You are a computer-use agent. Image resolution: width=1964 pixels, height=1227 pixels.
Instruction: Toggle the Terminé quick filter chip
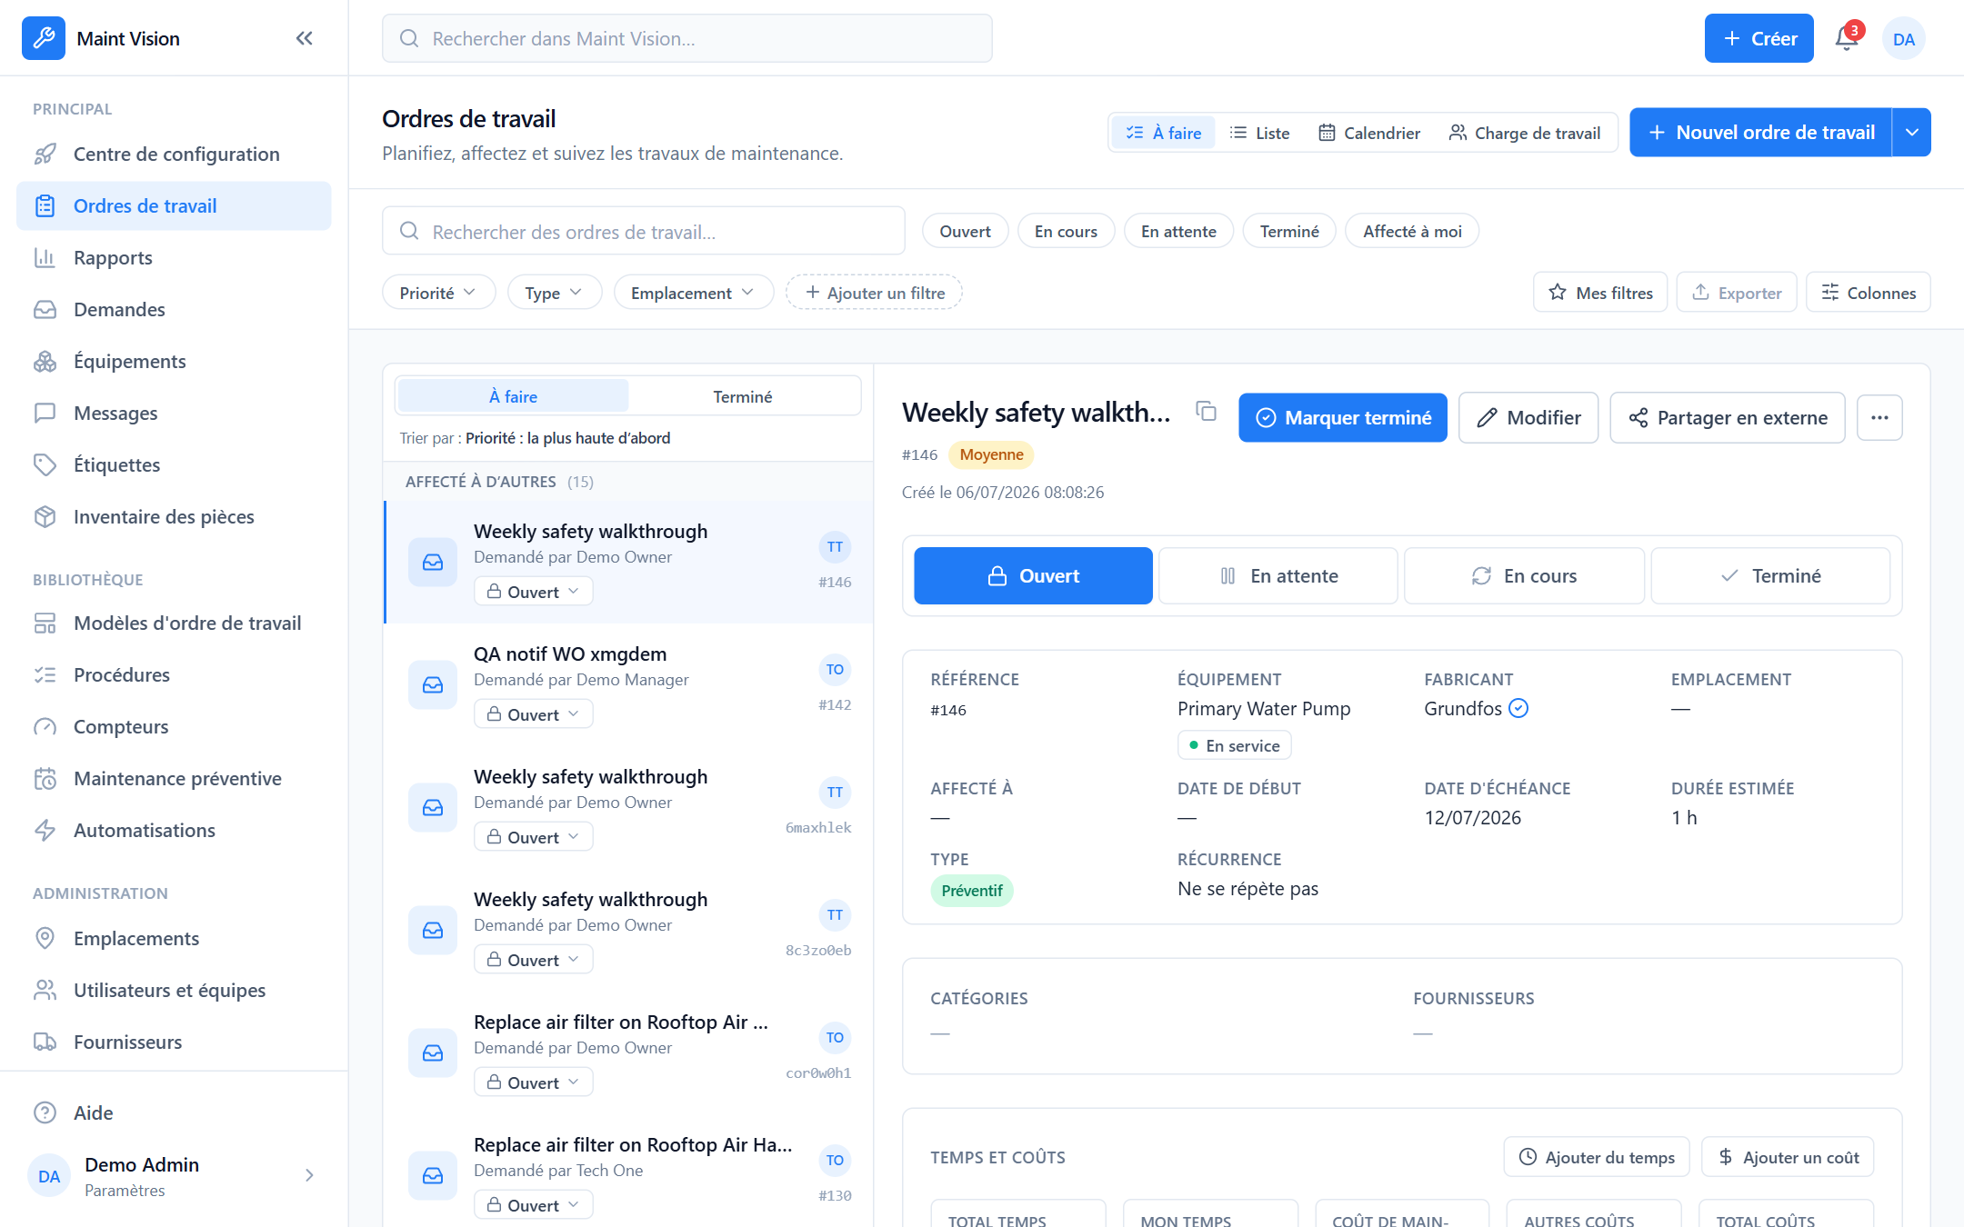pyautogui.click(x=1289, y=231)
